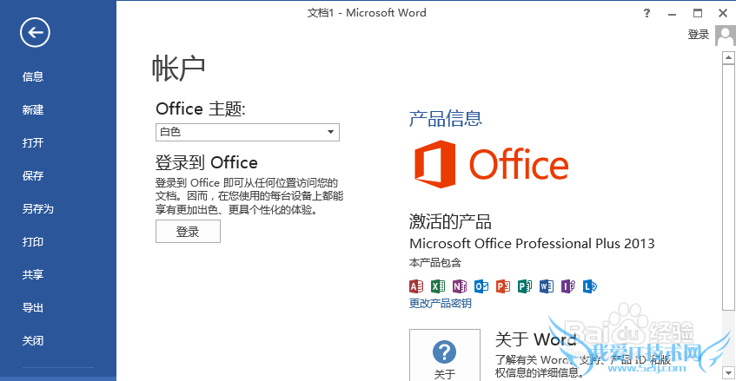Open the 更改产品密钥 link
Image resolution: width=736 pixels, height=381 pixels.
tap(440, 303)
